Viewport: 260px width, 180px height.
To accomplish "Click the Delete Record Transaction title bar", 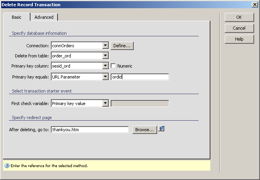I will click(x=117, y=5).
